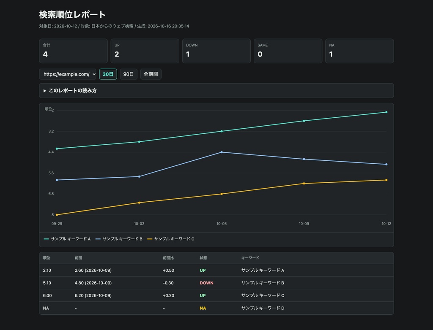Image resolution: width=433 pixels, height=330 pixels.
Task: Click the 4.4 y-axis tick label
Action: [x=51, y=152]
